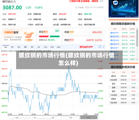Click the 7/7 segment of the timeline
139x120 pixels.
pyautogui.click(x=35, y=117)
